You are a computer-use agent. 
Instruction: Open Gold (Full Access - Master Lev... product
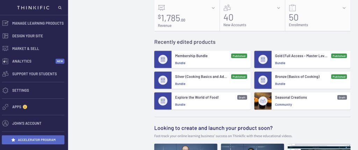pyautogui.click(x=301, y=56)
